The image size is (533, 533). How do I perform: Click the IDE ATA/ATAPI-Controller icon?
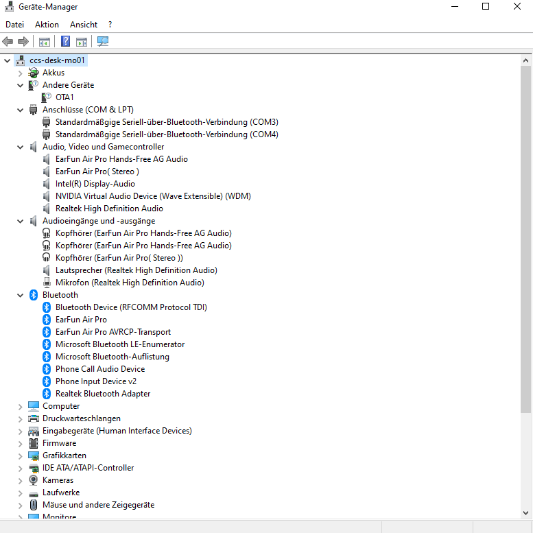[x=34, y=468]
